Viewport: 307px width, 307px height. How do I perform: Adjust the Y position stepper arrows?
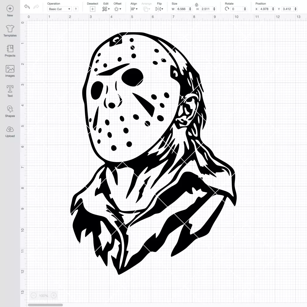point(296,9)
